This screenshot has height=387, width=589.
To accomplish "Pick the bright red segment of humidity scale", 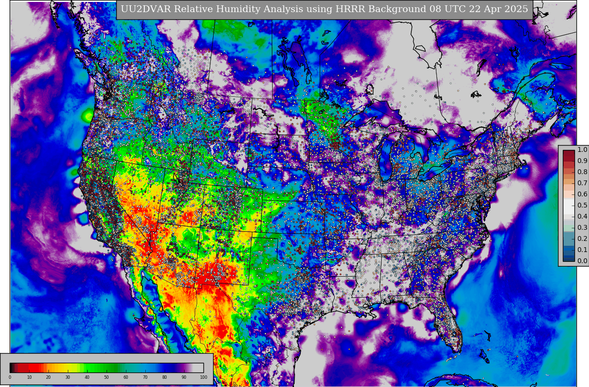I will (x=34, y=368).
